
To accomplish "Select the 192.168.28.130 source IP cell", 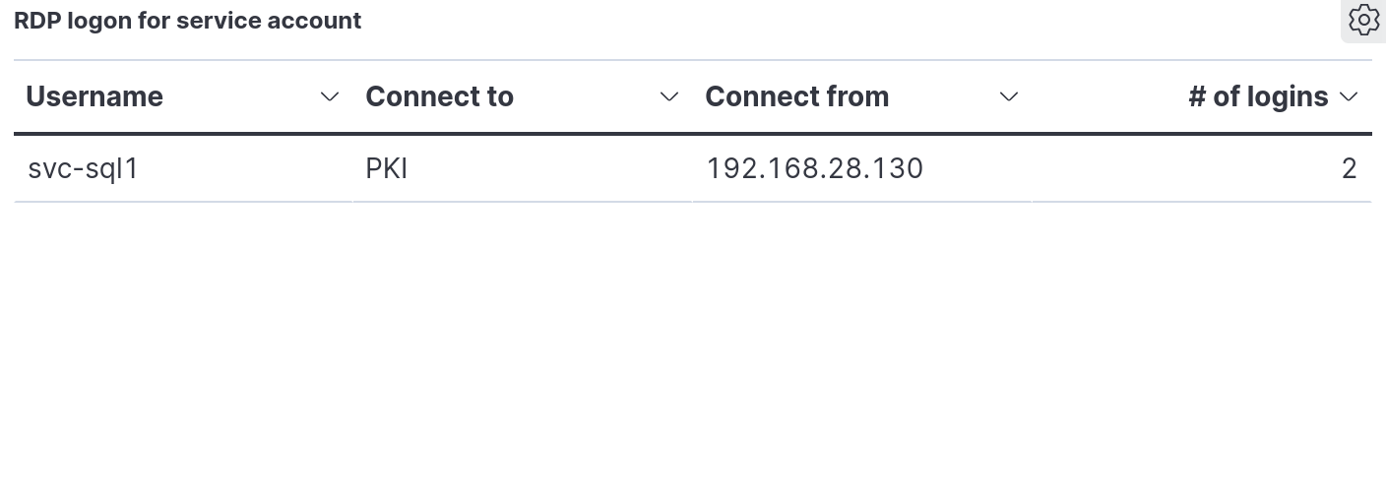I will pyautogui.click(x=861, y=168).
